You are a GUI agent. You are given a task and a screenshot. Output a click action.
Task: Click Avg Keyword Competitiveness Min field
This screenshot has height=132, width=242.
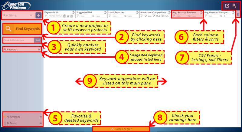pyautogui.click(x=214, y=16)
